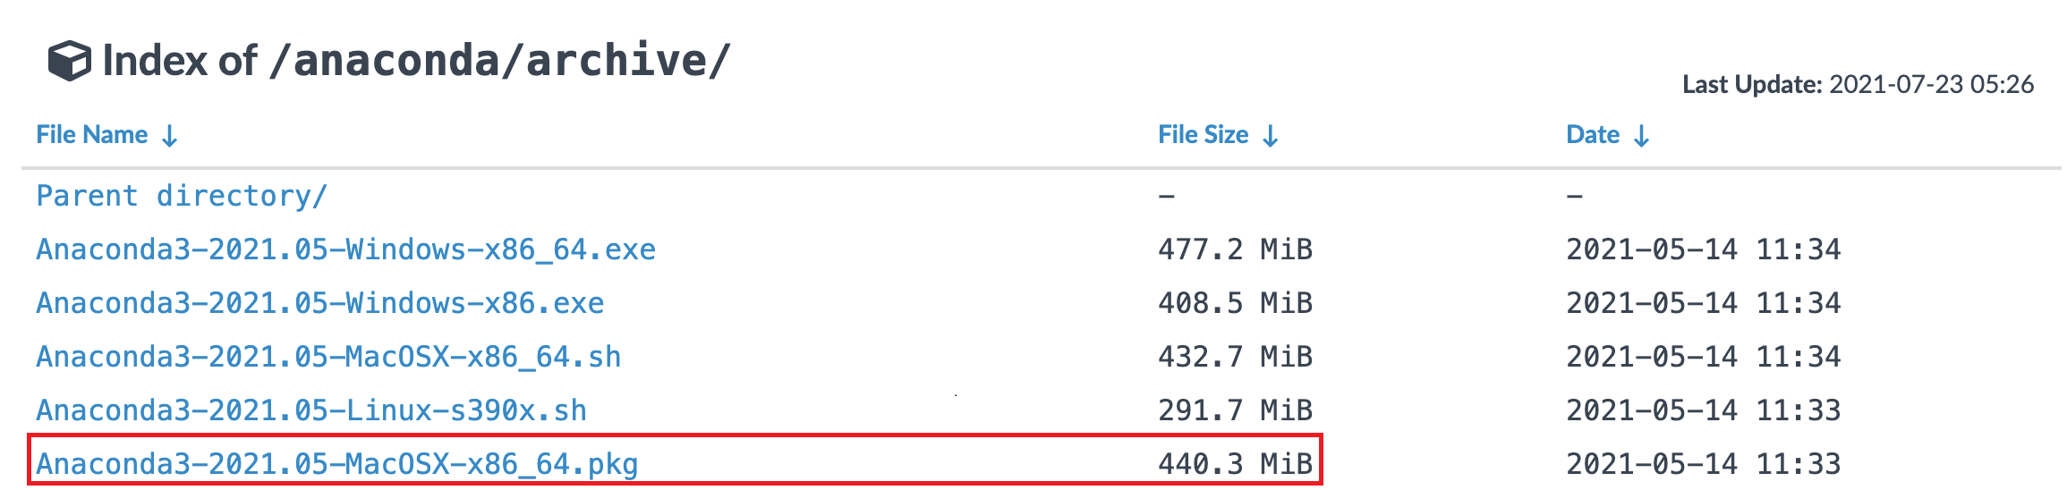
Task: Click the 408.5 MiB size cell
Action: (x=1235, y=303)
